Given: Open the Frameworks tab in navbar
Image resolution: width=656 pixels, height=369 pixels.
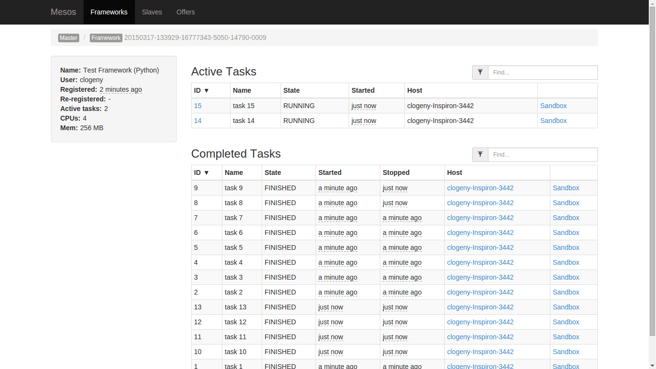Looking at the screenshot, I should pyautogui.click(x=109, y=12).
